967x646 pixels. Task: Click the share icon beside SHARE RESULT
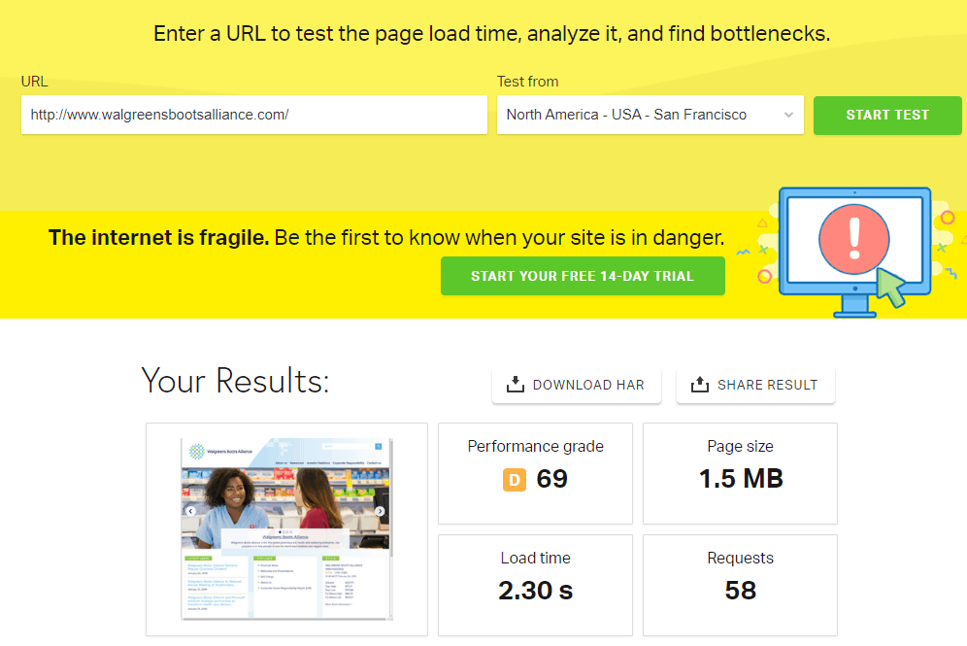click(699, 385)
